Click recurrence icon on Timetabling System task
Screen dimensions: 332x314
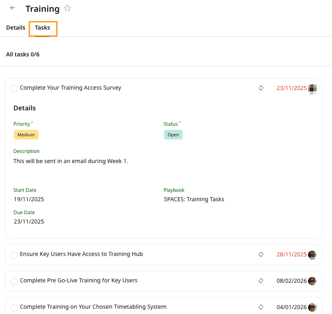(x=261, y=307)
